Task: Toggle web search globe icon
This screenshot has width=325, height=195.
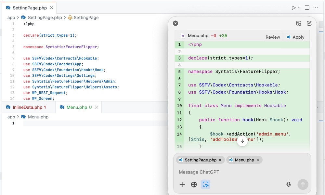Action: 194,184
